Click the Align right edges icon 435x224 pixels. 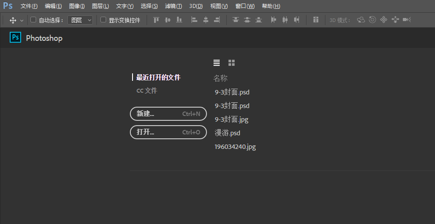(x=217, y=20)
